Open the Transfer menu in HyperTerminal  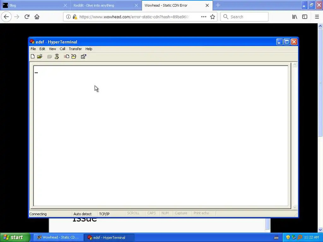(75, 49)
